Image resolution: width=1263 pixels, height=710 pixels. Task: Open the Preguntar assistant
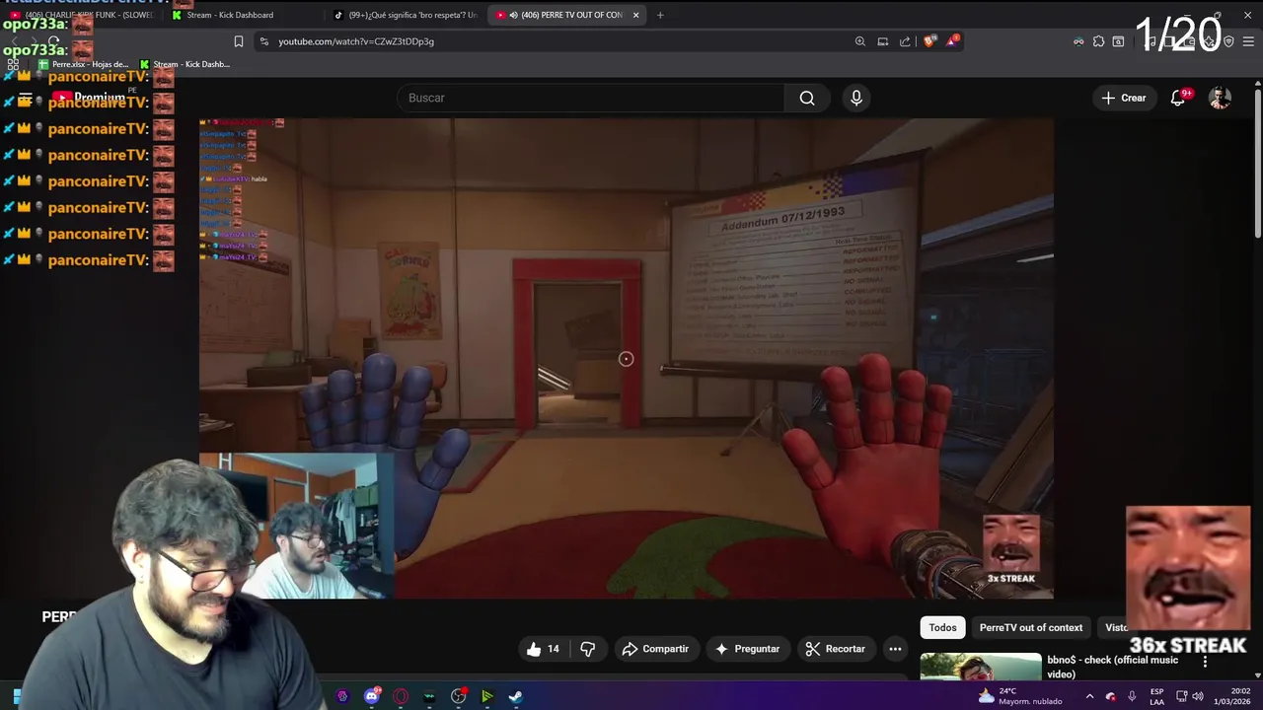click(x=748, y=649)
